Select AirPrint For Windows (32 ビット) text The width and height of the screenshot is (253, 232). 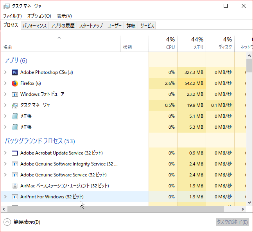52,197
